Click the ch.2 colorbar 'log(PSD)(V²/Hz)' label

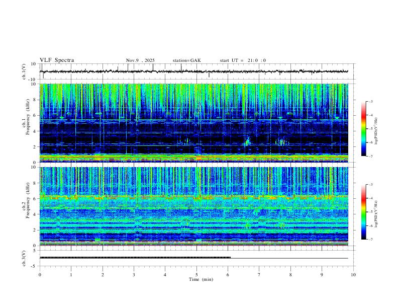(x=376, y=214)
